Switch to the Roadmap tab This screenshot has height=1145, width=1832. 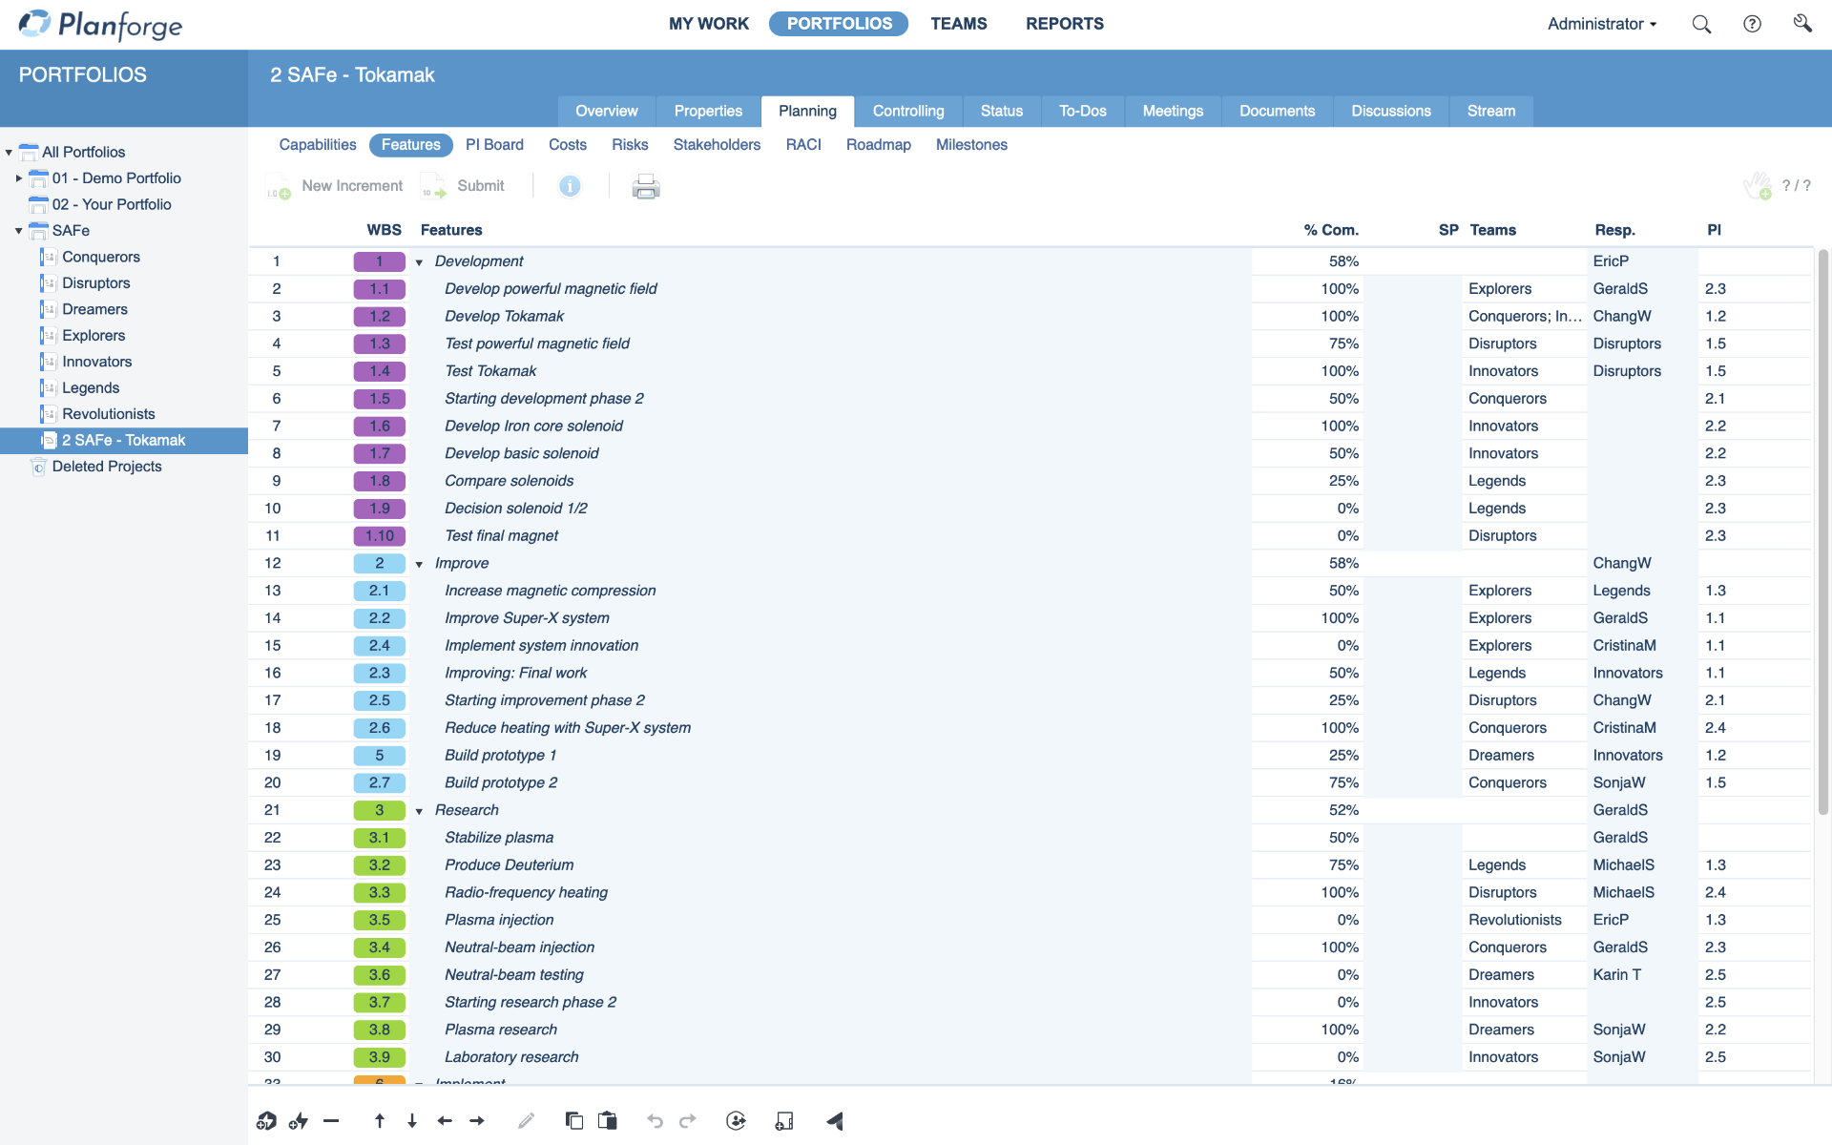coord(878,145)
